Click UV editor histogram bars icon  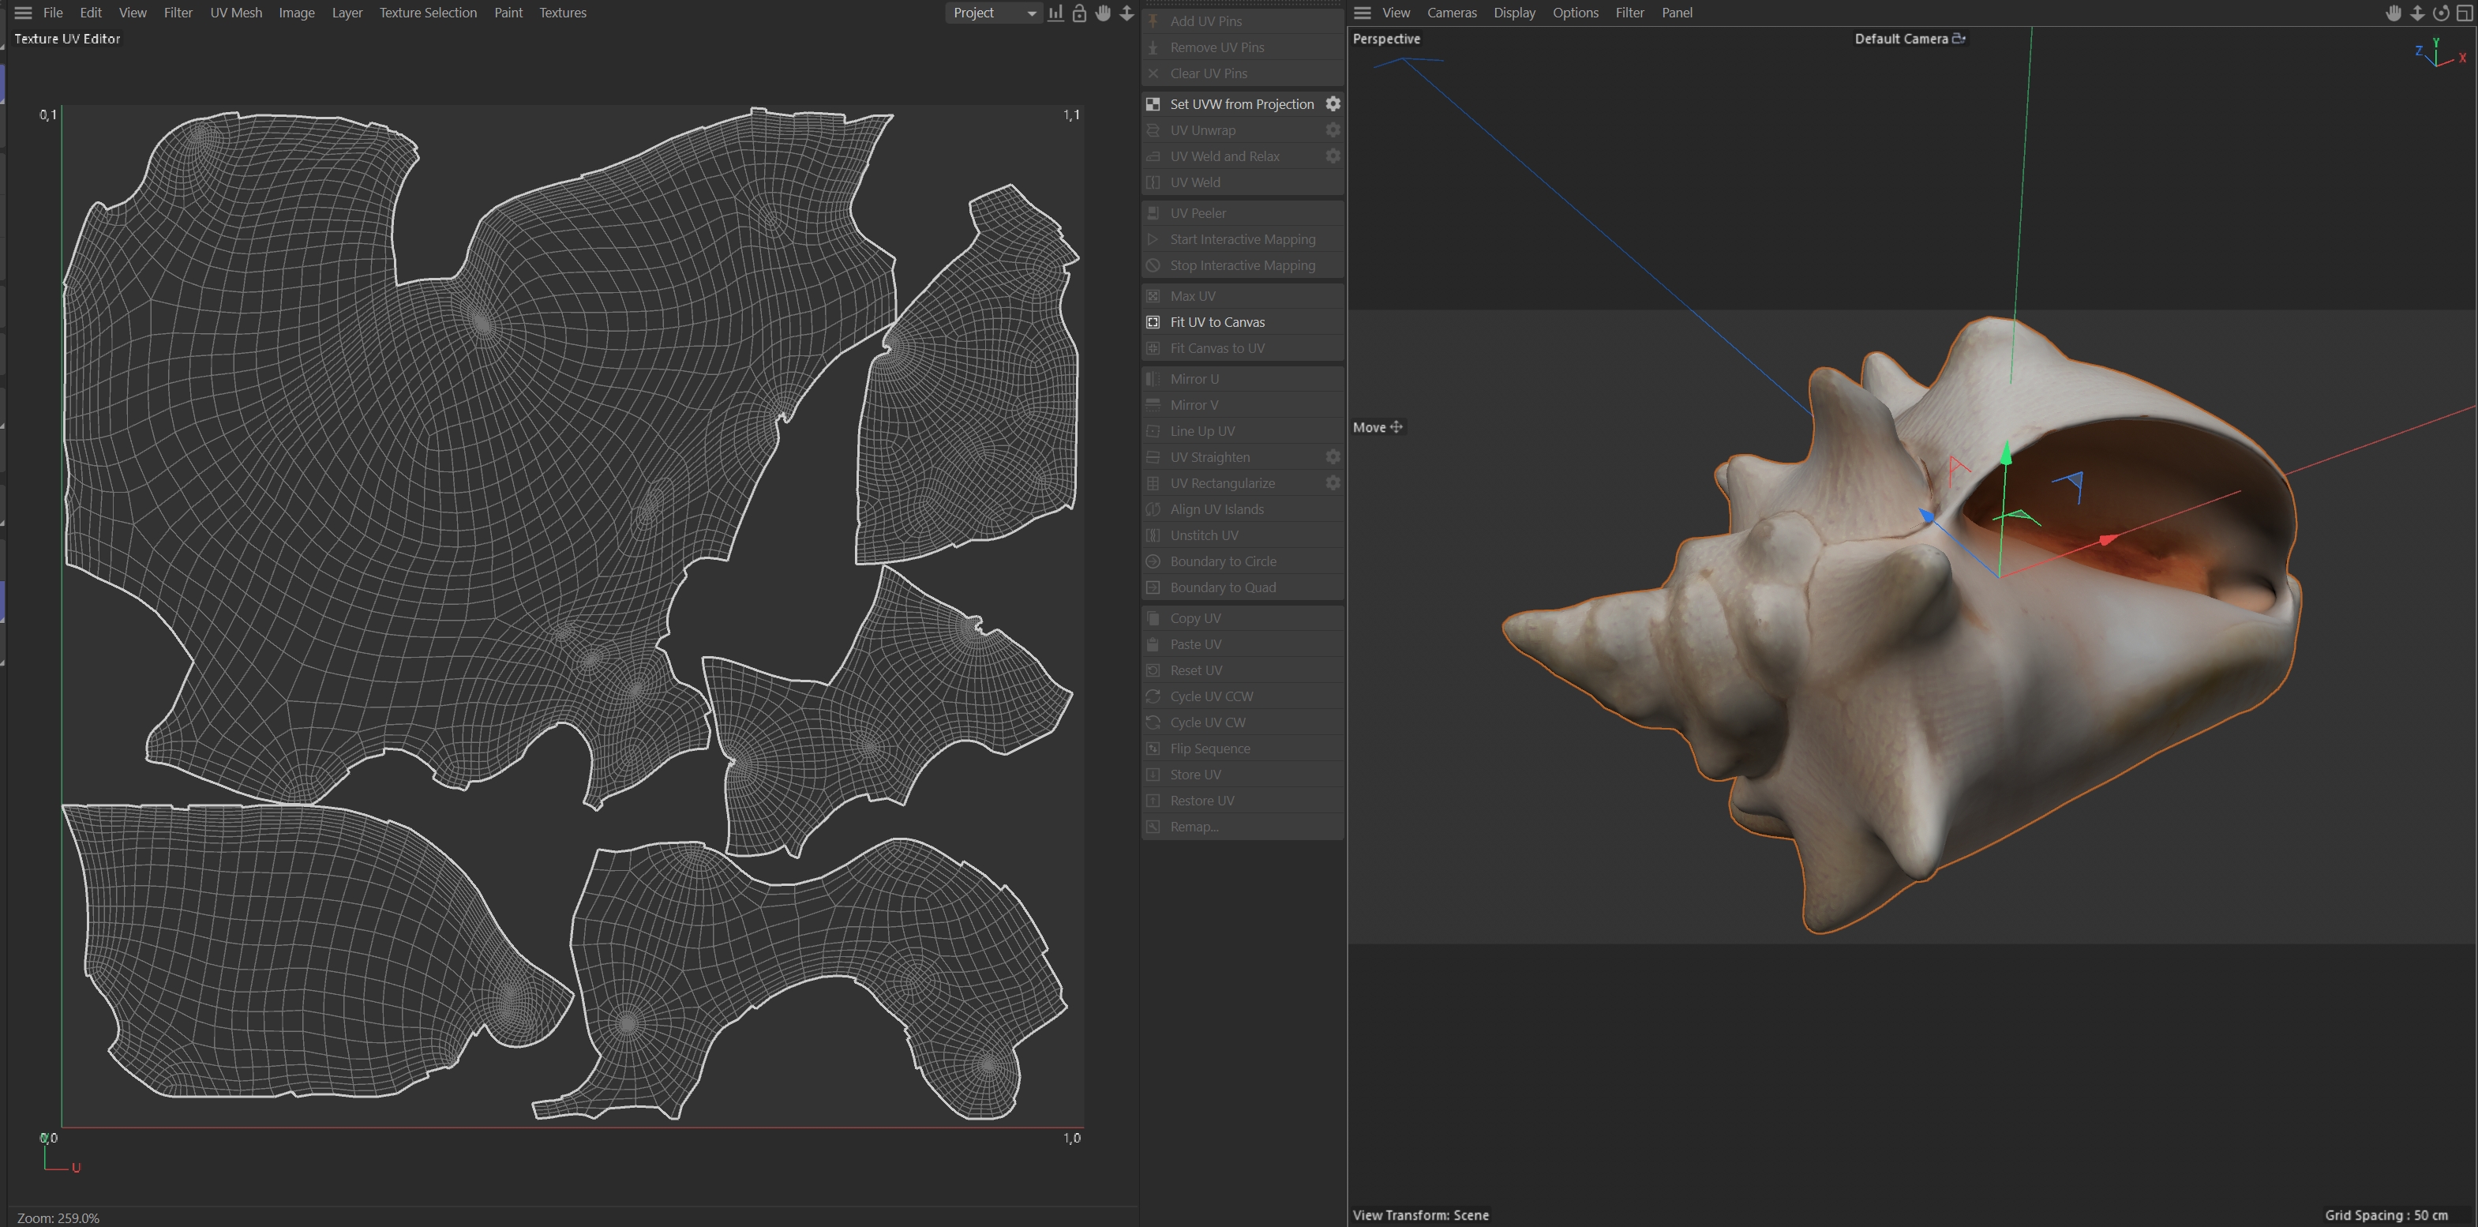pyautogui.click(x=1055, y=13)
